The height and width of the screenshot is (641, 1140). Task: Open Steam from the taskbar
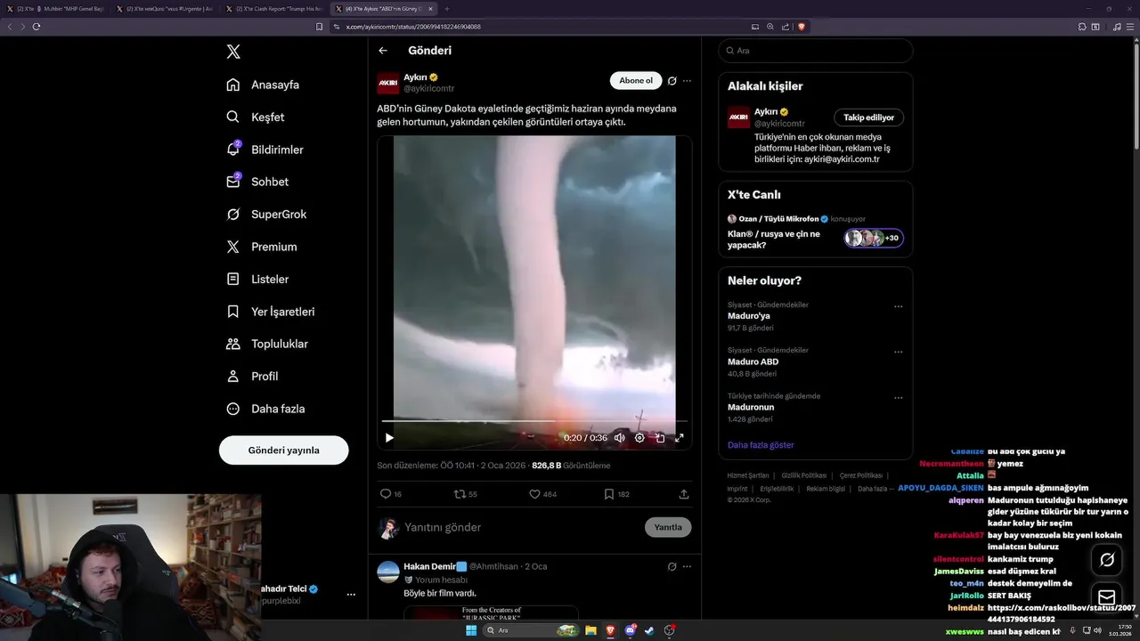point(650,630)
